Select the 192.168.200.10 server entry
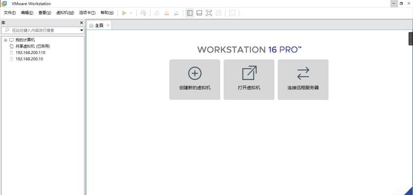This screenshot has height=195, width=413. 29,59
